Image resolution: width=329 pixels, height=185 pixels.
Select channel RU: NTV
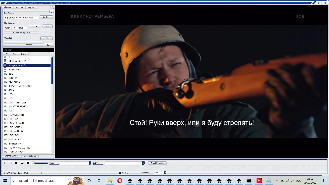pos(27,94)
